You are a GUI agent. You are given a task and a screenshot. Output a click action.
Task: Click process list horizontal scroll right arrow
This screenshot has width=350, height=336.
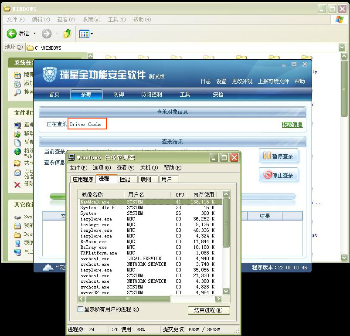coord(218,299)
